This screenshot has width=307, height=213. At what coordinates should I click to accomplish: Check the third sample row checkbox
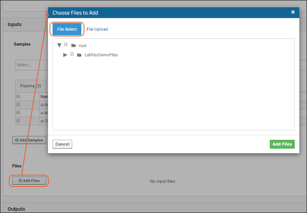(x=18, y=120)
